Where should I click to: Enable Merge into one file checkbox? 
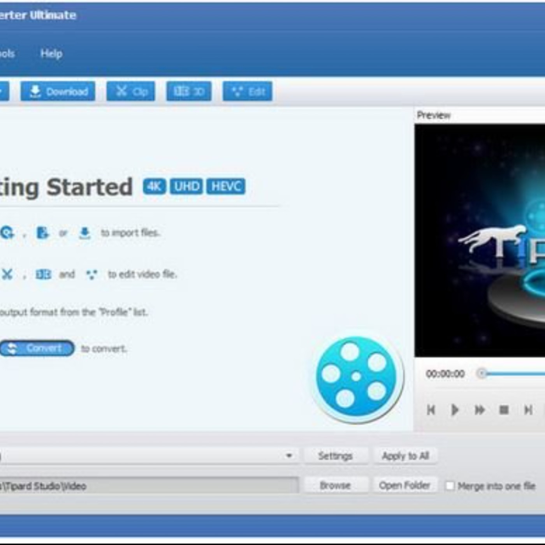tap(450, 486)
